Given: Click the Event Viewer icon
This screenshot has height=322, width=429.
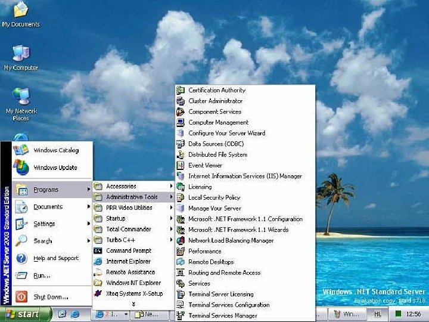Looking at the screenshot, I should tap(181, 165).
